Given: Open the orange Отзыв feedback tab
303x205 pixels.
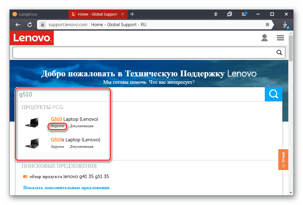Looking at the screenshot, I should (x=283, y=160).
